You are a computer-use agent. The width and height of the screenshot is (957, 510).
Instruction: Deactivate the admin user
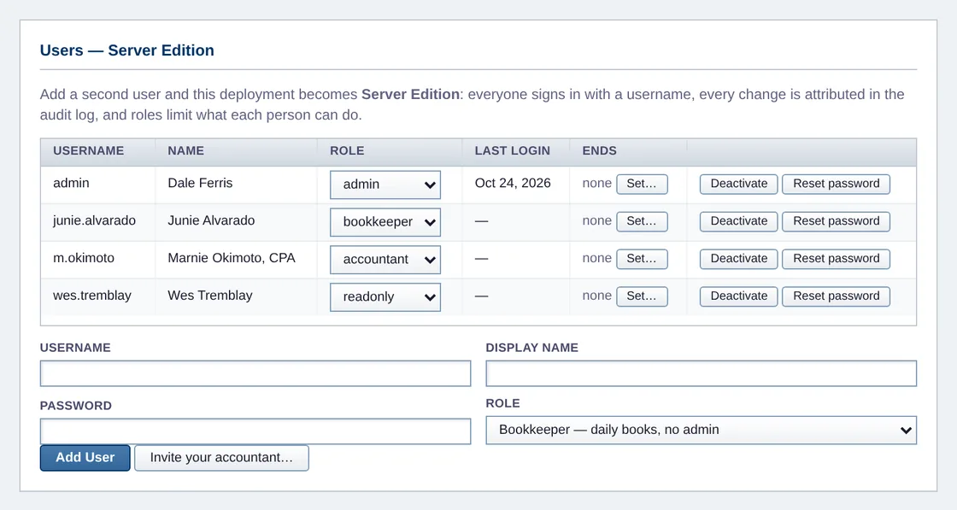tap(738, 184)
